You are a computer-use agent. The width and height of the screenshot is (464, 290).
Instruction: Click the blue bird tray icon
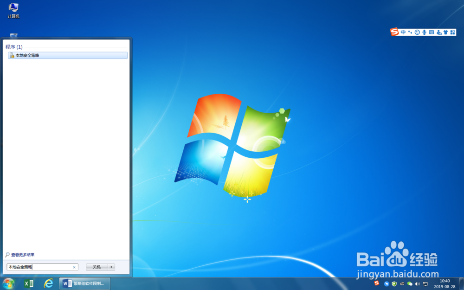click(387, 284)
